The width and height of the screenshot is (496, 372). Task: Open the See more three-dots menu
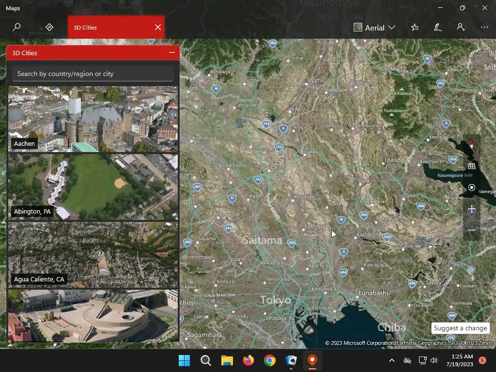click(x=484, y=27)
